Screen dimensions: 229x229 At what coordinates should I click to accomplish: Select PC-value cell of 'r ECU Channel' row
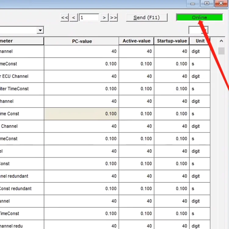pyautogui.click(x=81, y=76)
